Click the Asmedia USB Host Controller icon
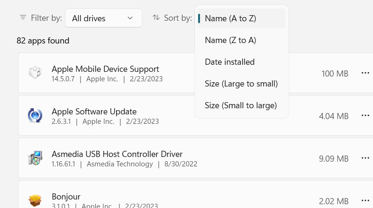The image size is (373, 208). click(35, 158)
